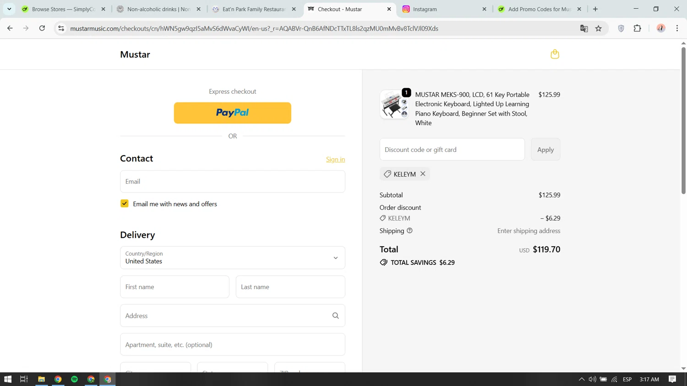Open File Explorer from the taskbar
Viewport: 687px width, 386px height.
(x=41, y=379)
